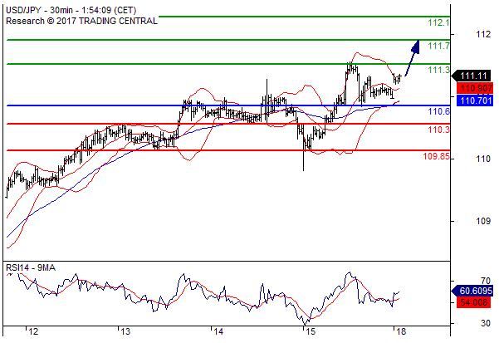Click the blue 110.701 price tag
The width and height of the screenshot is (499, 343).
[475, 100]
